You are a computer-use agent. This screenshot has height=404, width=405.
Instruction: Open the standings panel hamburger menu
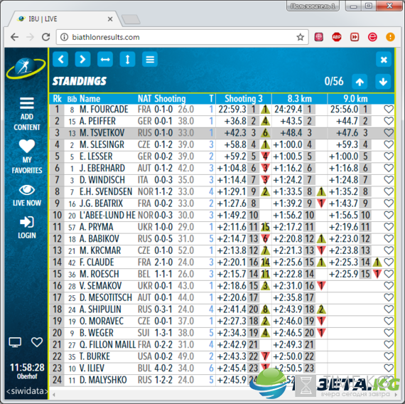(150, 59)
